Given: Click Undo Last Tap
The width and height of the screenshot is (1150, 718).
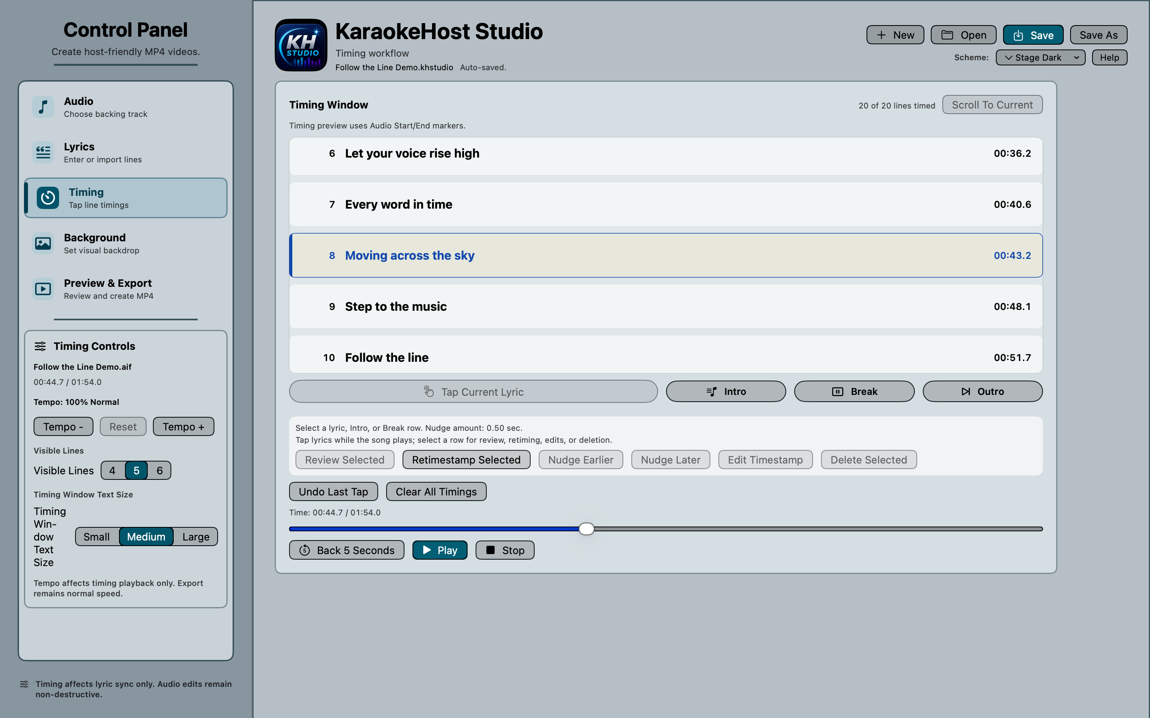Looking at the screenshot, I should [x=333, y=491].
